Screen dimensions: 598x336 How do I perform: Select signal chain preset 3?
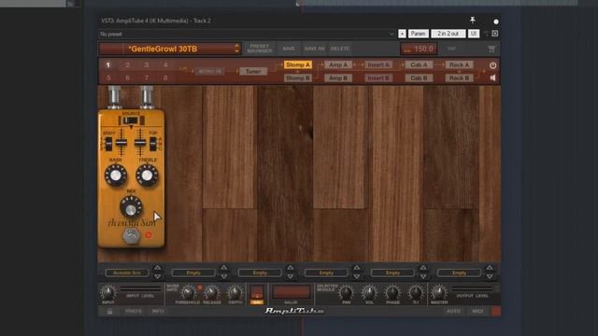tap(146, 65)
